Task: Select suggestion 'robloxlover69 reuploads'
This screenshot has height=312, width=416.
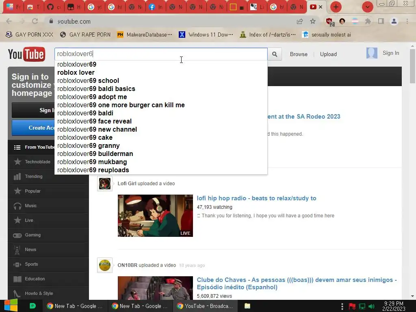Action: coord(161,170)
